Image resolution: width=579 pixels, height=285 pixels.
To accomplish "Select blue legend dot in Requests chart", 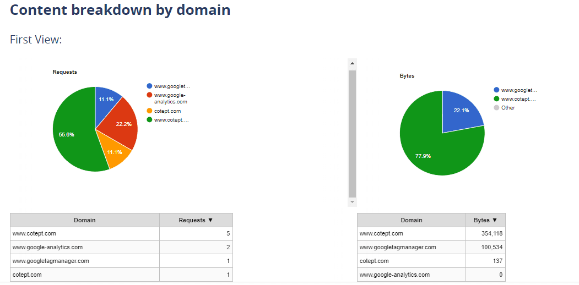I will pyautogui.click(x=150, y=86).
